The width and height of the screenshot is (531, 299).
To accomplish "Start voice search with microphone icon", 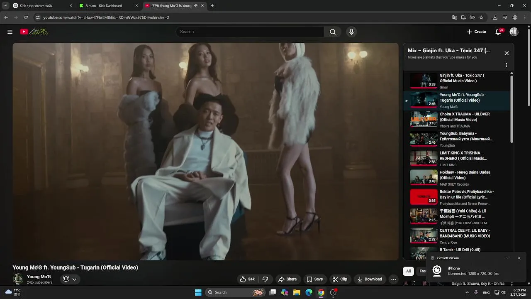I will (x=351, y=32).
